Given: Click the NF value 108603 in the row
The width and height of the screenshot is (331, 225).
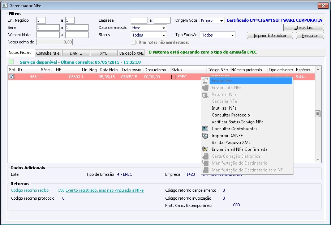Looking at the screenshot, I should click(x=73, y=77).
